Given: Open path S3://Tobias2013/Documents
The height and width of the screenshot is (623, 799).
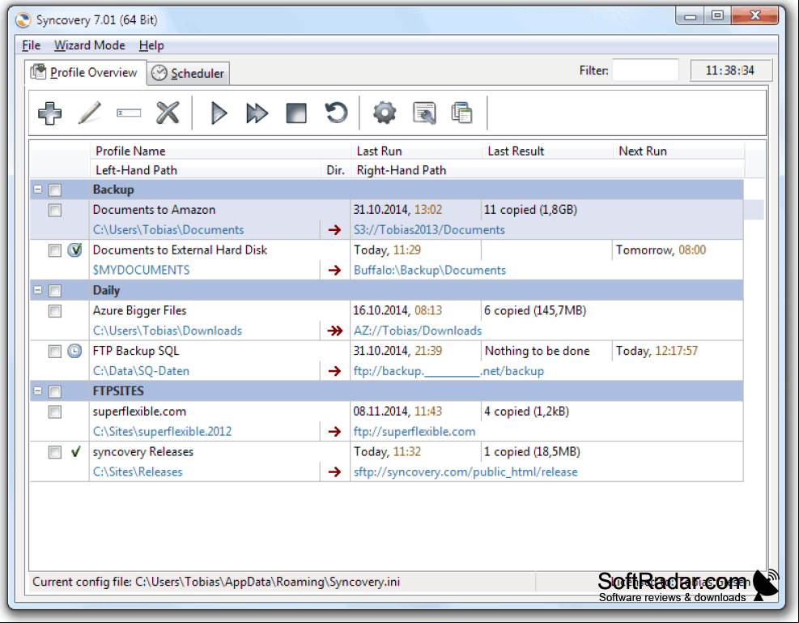Looking at the screenshot, I should click(x=429, y=230).
